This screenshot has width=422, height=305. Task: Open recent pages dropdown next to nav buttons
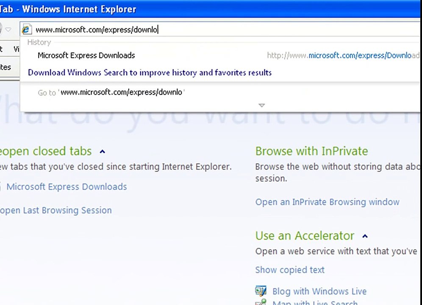pyautogui.click(x=8, y=29)
